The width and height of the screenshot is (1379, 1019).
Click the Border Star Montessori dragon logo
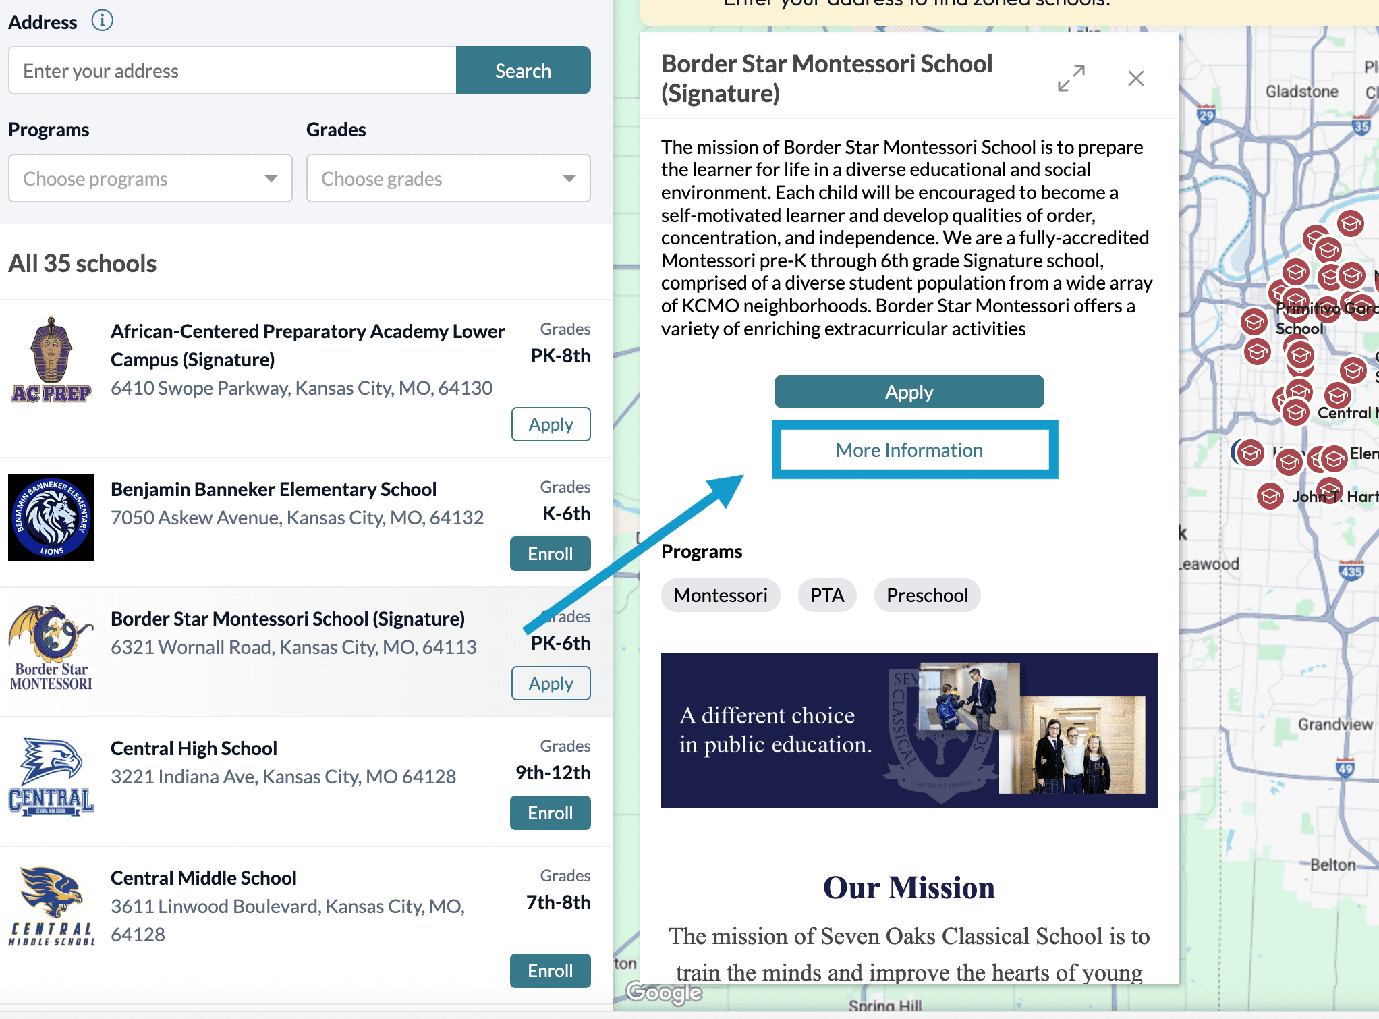tap(51, 644)
